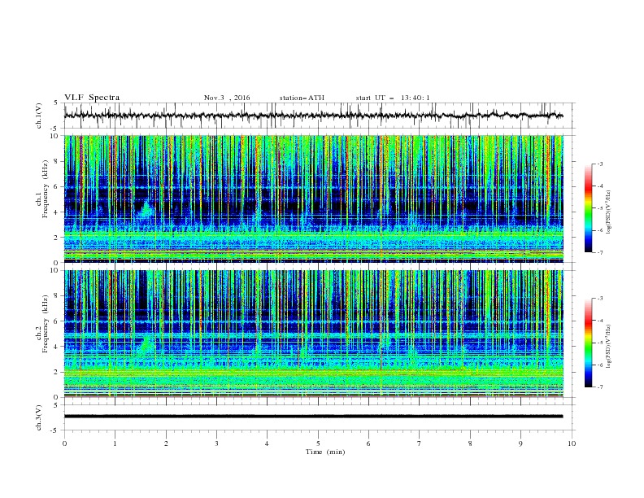This screenshot has height=498, width=644.
Task: Click the bright blob near 1.6 min in ch.1 spectrogram
Action: (146, 209)
